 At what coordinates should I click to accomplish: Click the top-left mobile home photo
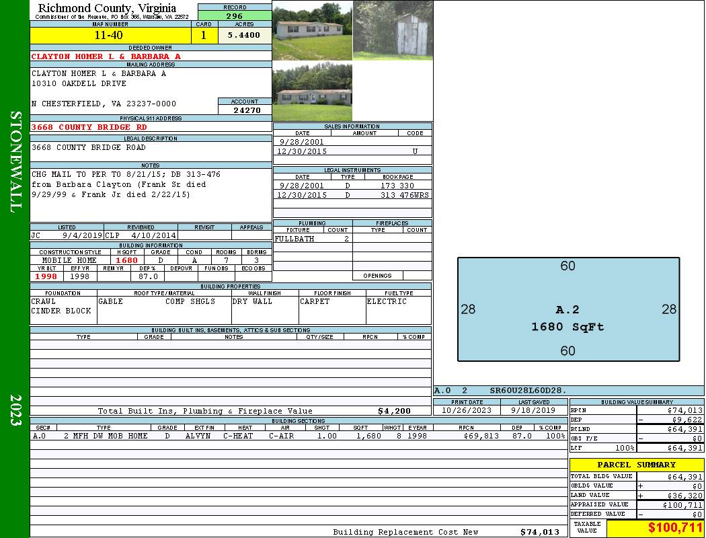coord(312,31)
